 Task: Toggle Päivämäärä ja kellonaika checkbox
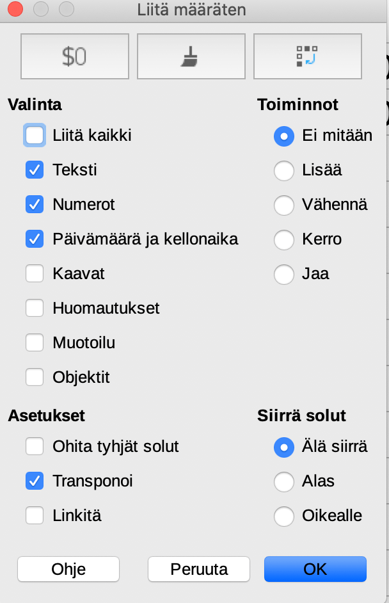tap(35, 239)
